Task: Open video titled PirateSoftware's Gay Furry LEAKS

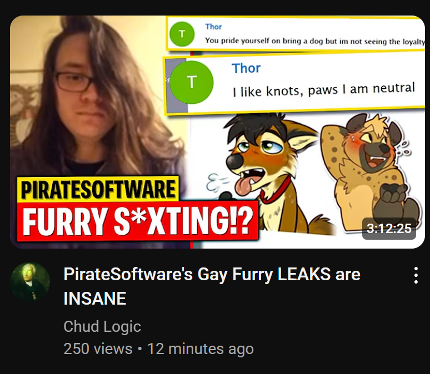Action: 212,286
